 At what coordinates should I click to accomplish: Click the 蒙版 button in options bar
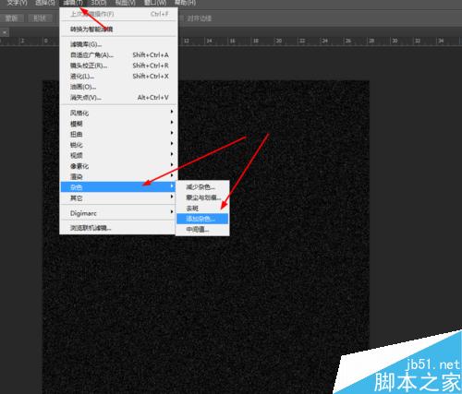12,18
